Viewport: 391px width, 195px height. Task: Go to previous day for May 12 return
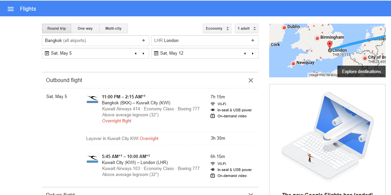245,53
